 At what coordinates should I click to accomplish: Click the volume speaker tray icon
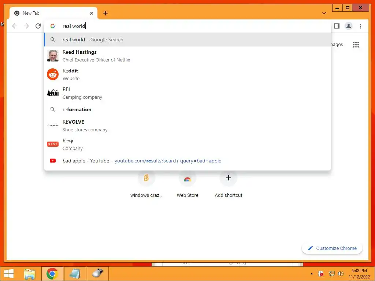(340, 274)
